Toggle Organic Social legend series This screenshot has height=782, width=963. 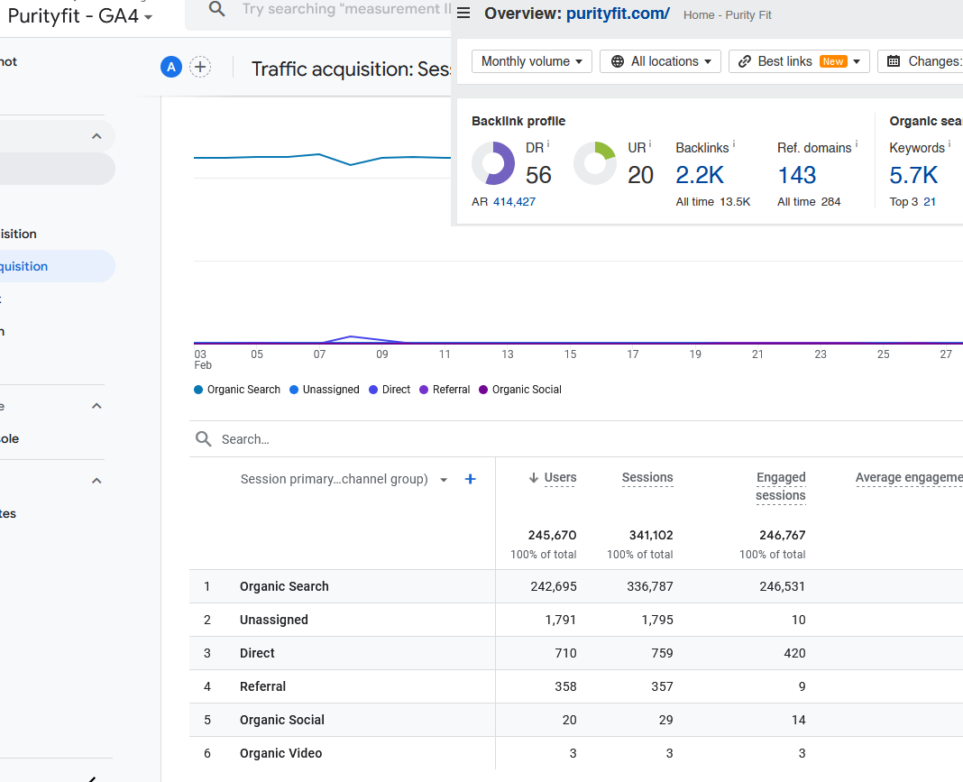(520, 390)
